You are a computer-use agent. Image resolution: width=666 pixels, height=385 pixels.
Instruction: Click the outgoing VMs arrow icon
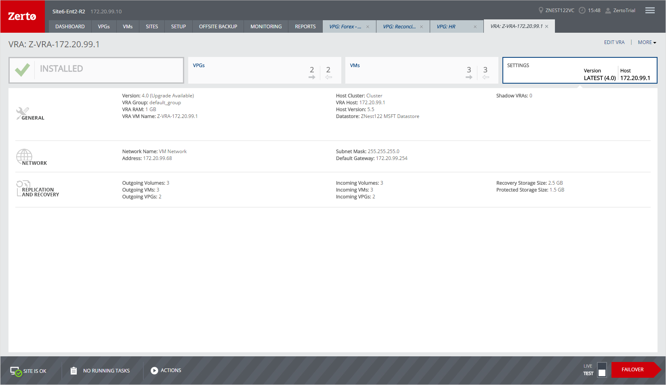pos(469,77)
